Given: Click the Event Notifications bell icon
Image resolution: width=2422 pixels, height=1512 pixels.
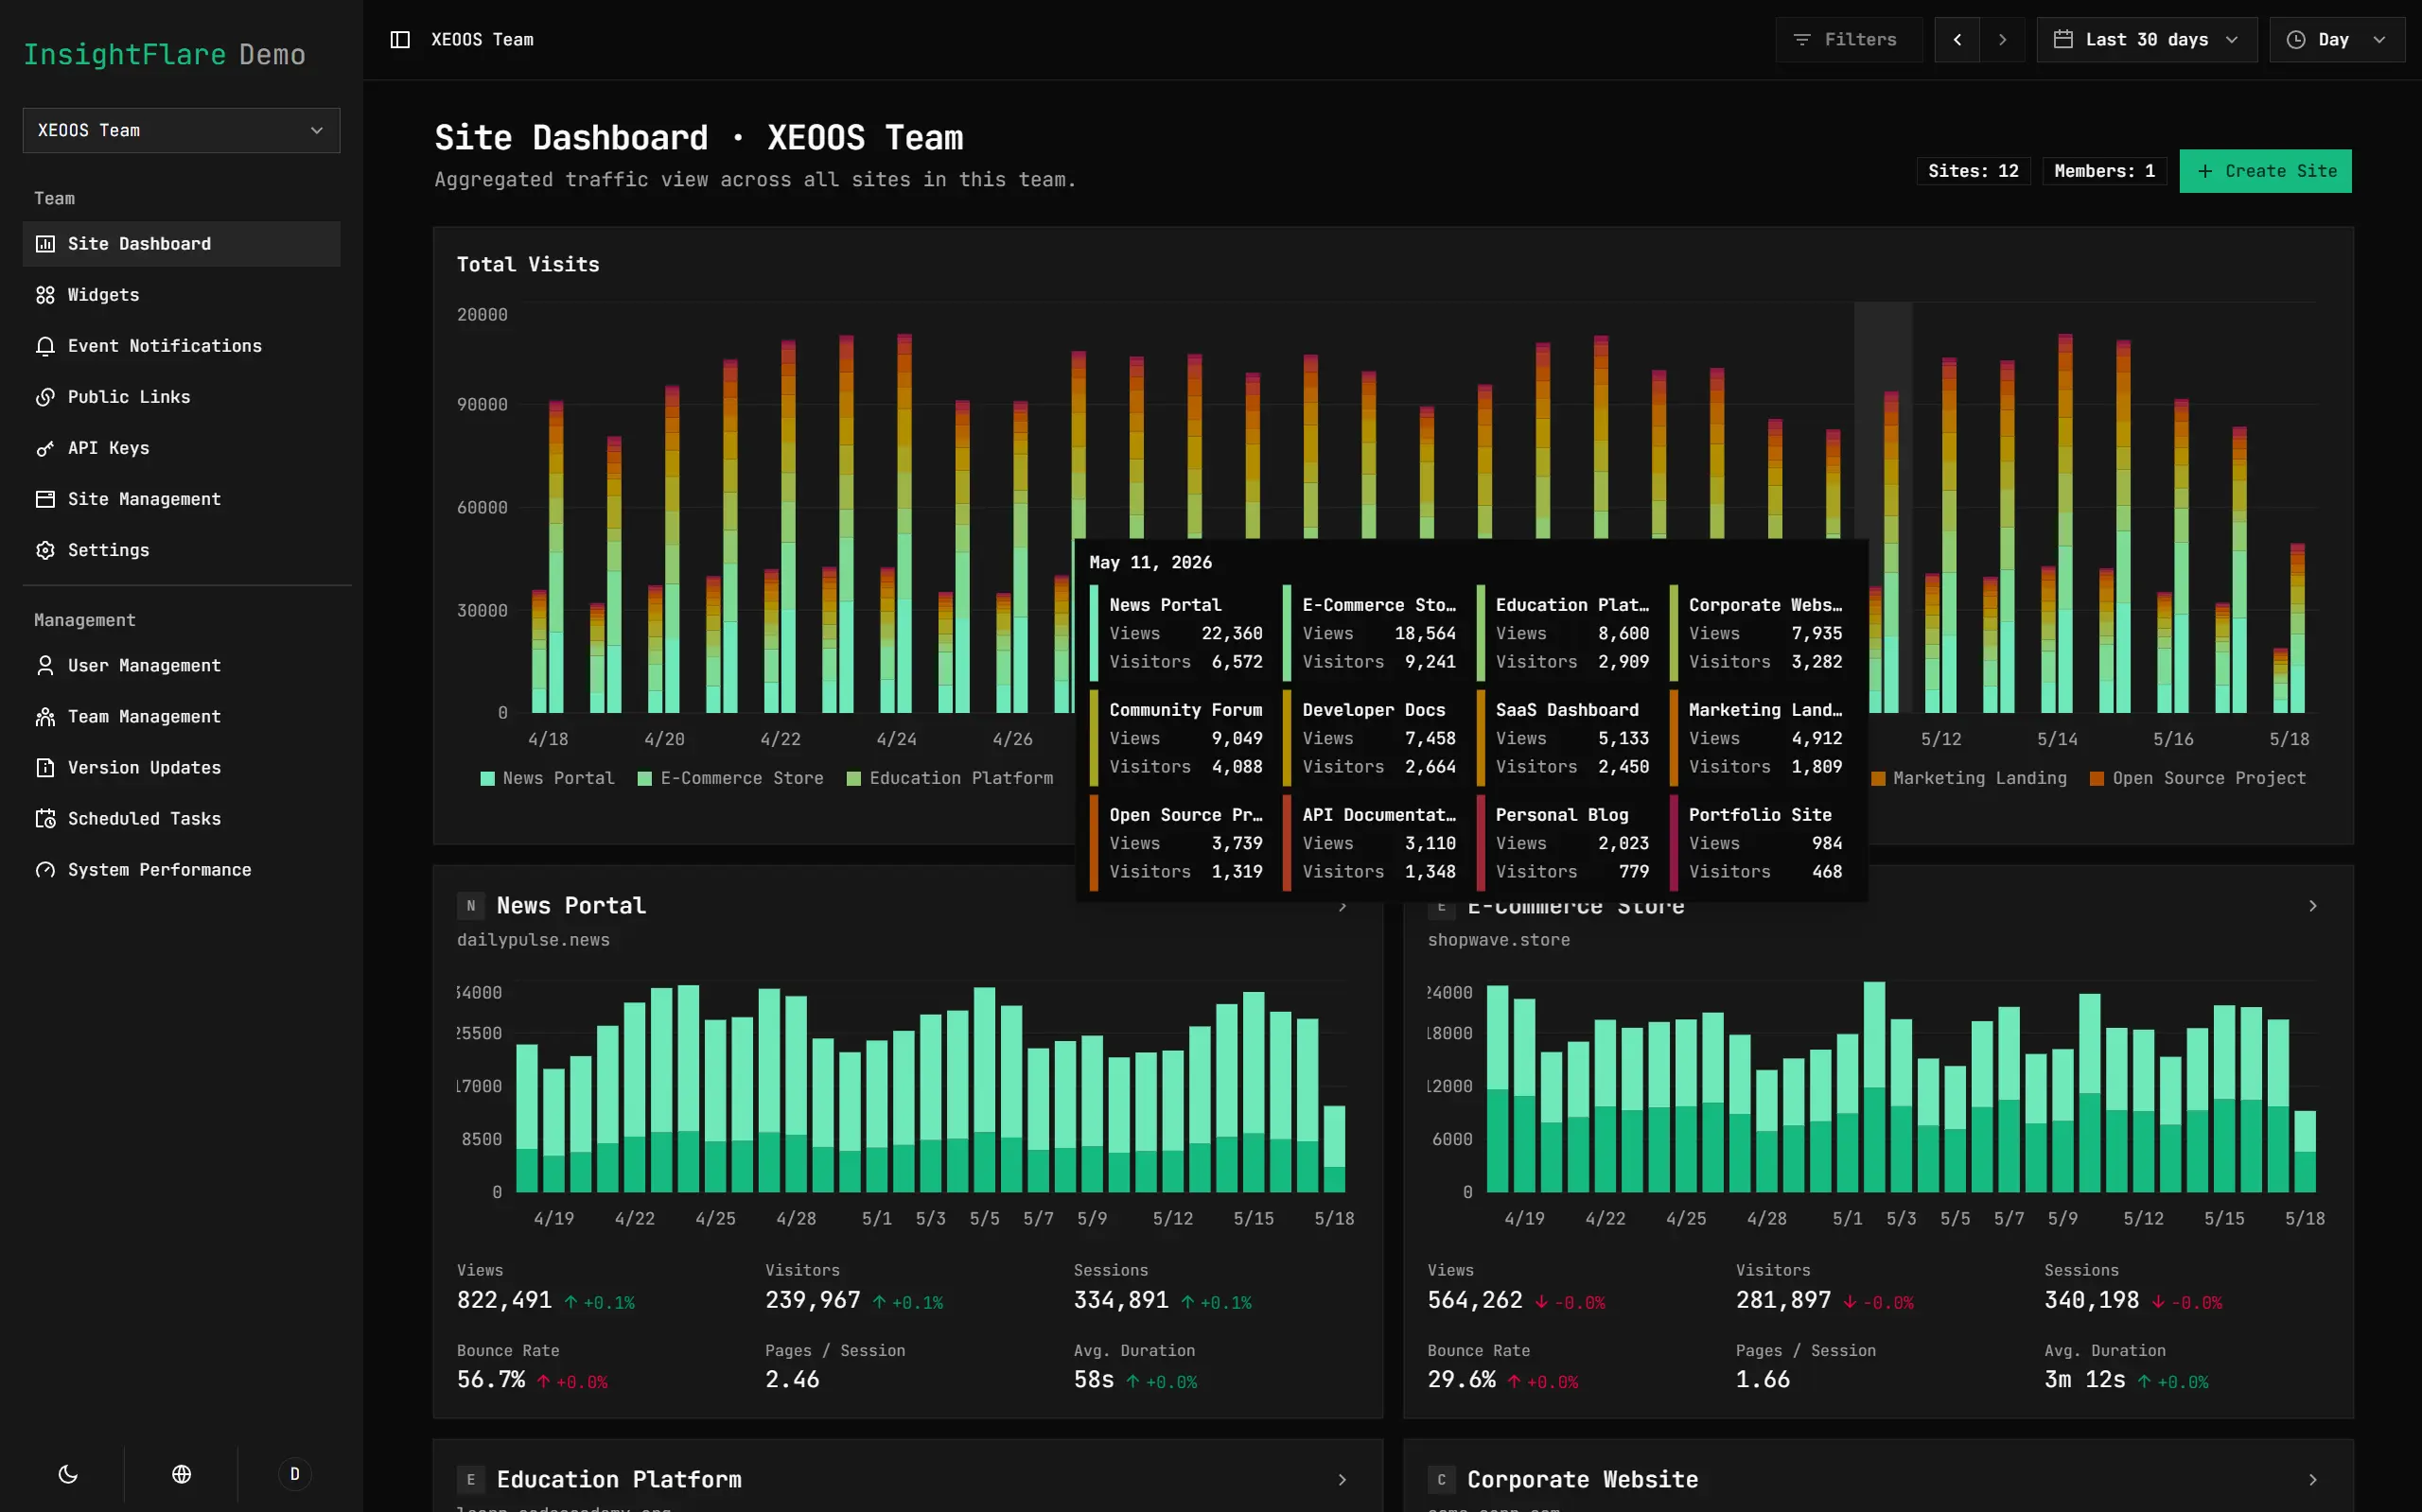Looking at the screenshot, I should tap(45, 346).
